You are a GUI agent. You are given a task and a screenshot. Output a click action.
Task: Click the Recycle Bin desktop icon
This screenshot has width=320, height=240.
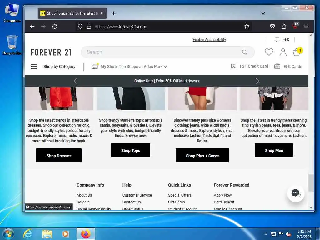12,45
